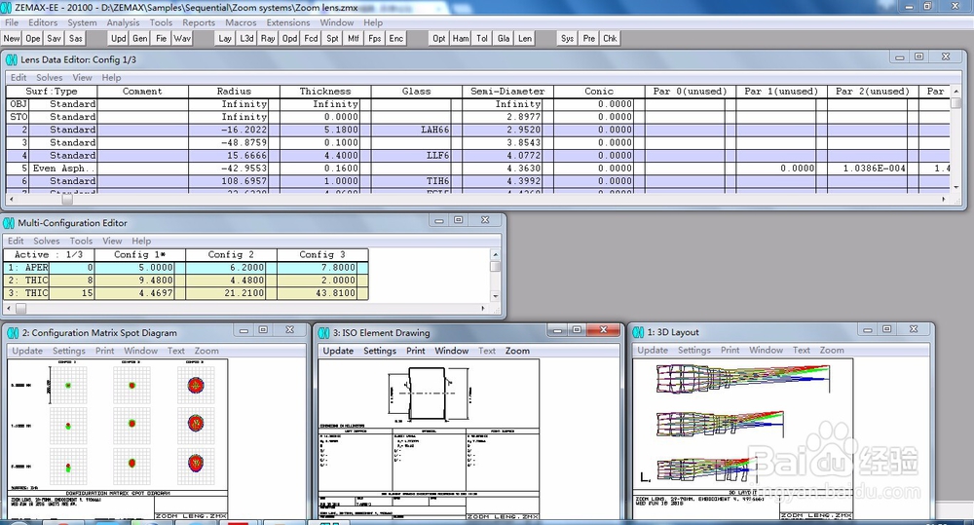This screenshot has width=974, height=525.
Task: Select the Radius column header
Action: click(x=234, y=92)
